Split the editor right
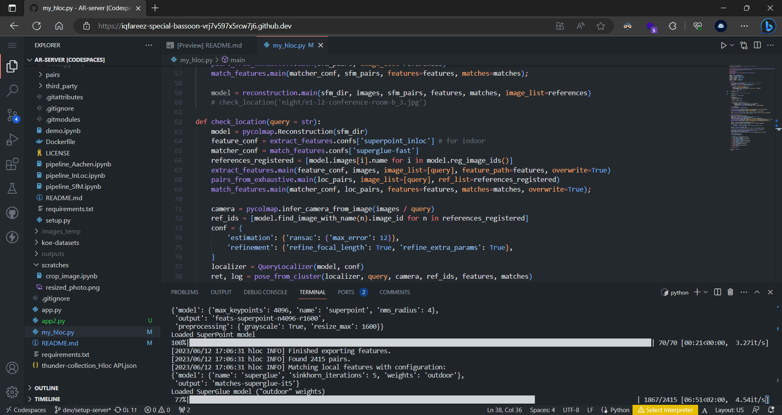The height and width of the screenshot is (415, 782). 757,45
